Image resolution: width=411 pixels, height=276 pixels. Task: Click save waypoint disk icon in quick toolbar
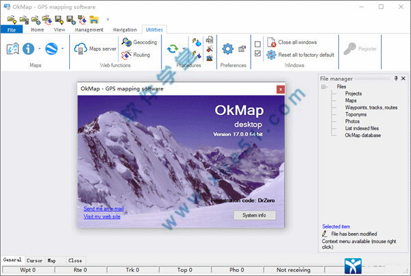59,20
